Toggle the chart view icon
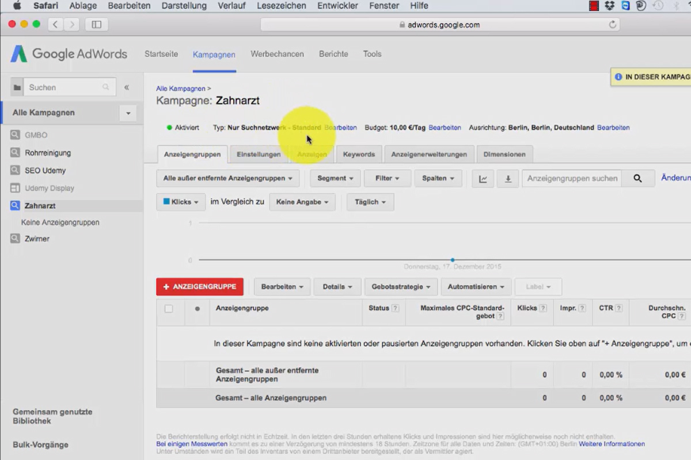The height and width of the screenshot is (460, 691). (483, 179)
